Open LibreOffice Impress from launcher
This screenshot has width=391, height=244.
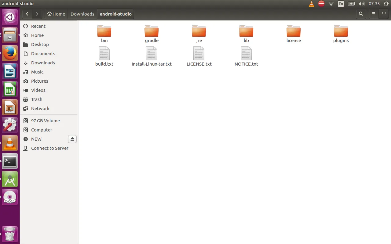point(10,107)
